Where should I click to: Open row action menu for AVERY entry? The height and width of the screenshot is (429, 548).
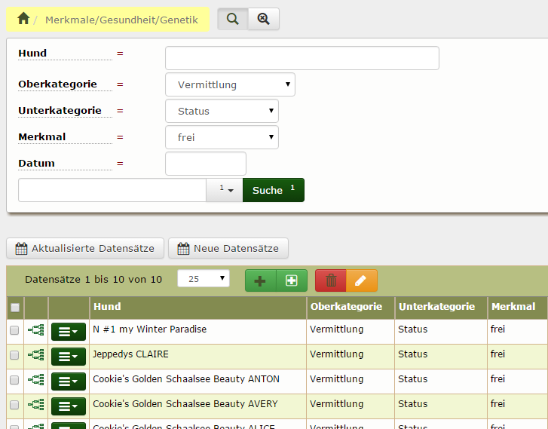[x=68, y=406]
